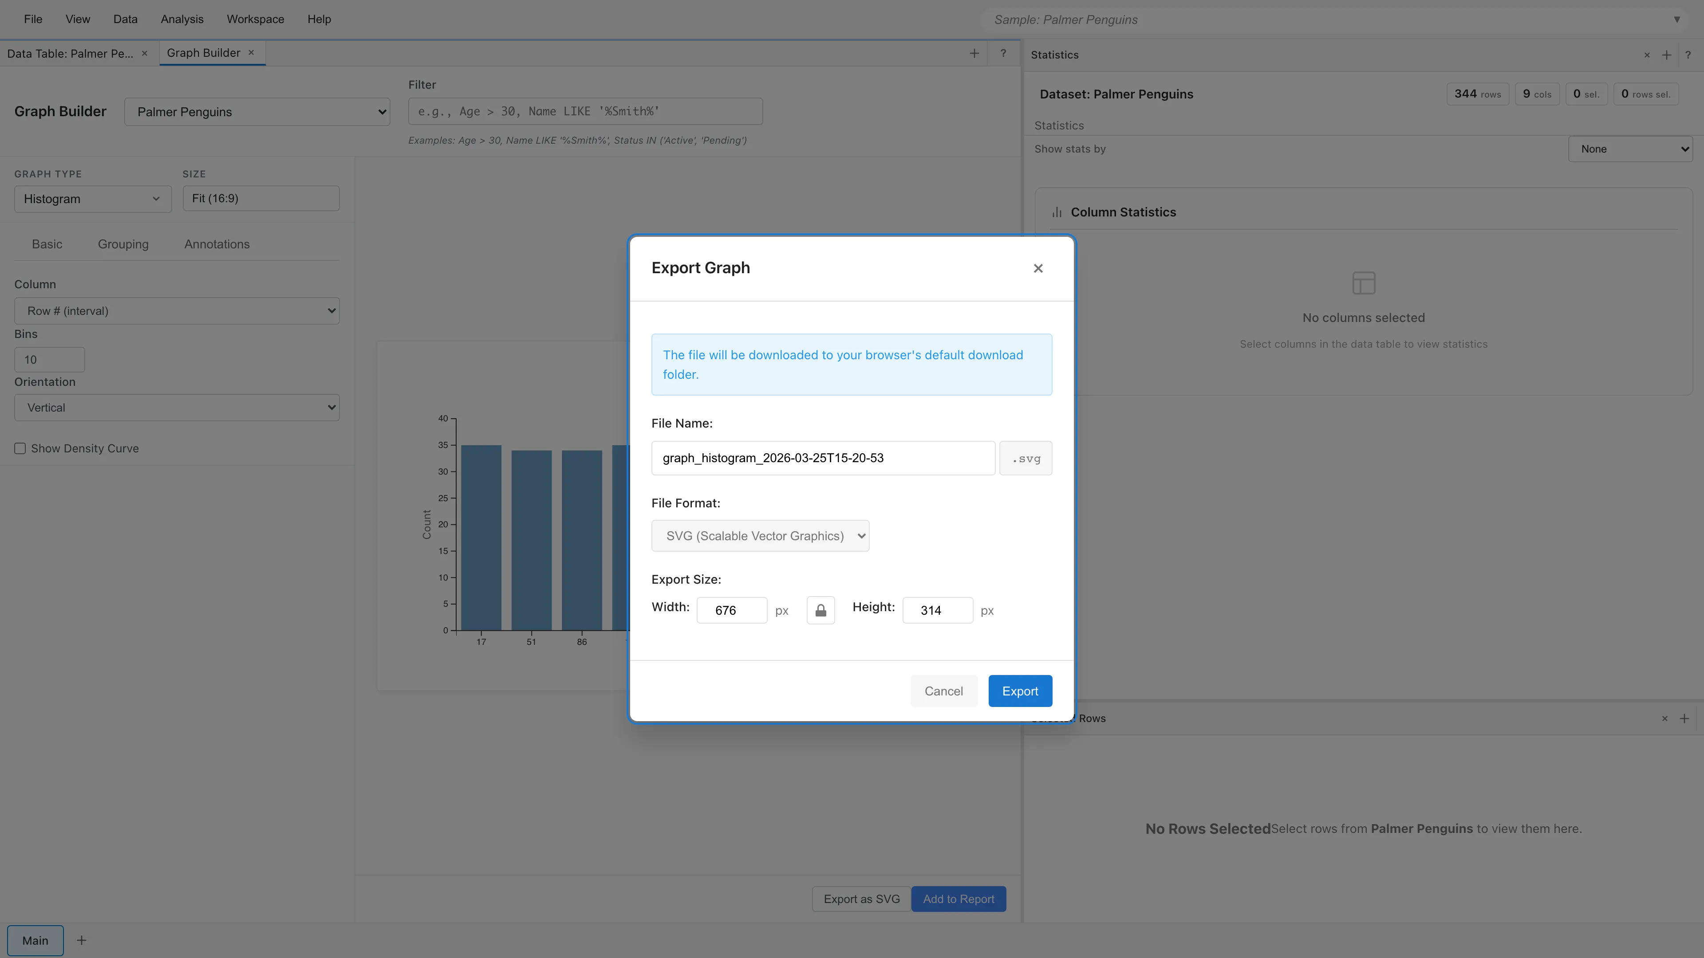Toggle the aspect ratio lock icon
The image size is (1704, 958).
pyautogui.click(x=820, y=610)
